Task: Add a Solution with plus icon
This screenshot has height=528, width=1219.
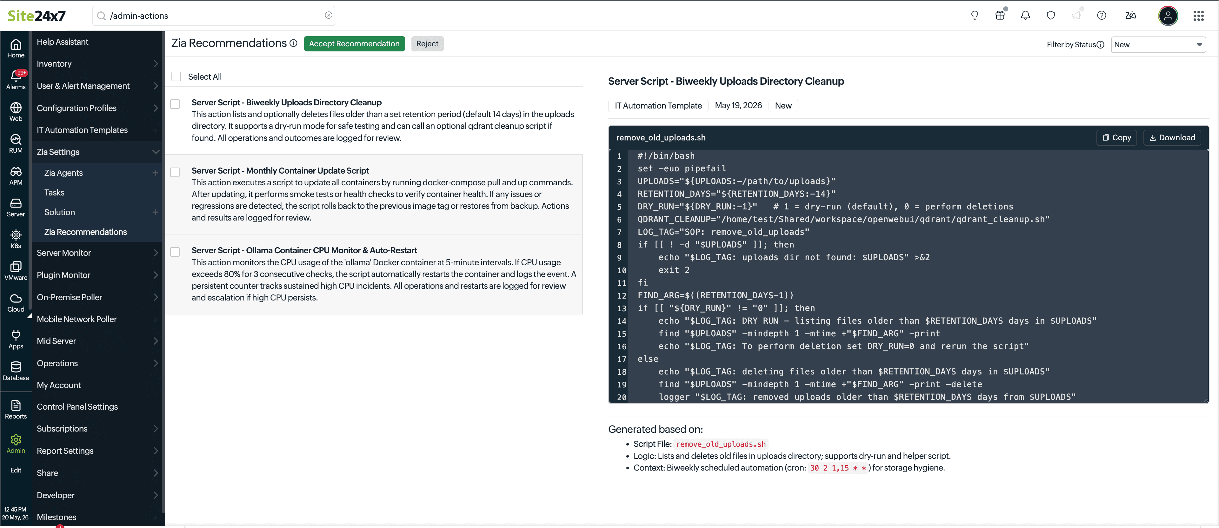Action: point(155,212)
